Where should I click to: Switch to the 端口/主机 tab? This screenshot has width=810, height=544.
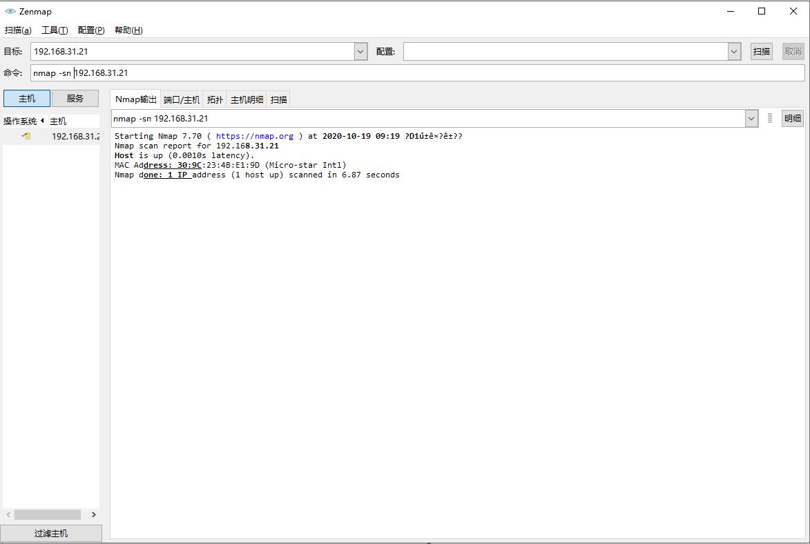point(182,99)
